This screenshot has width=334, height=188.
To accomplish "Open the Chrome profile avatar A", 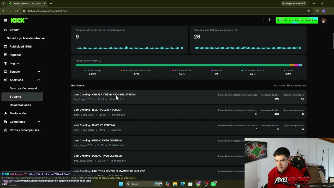I will coord(324,11).
